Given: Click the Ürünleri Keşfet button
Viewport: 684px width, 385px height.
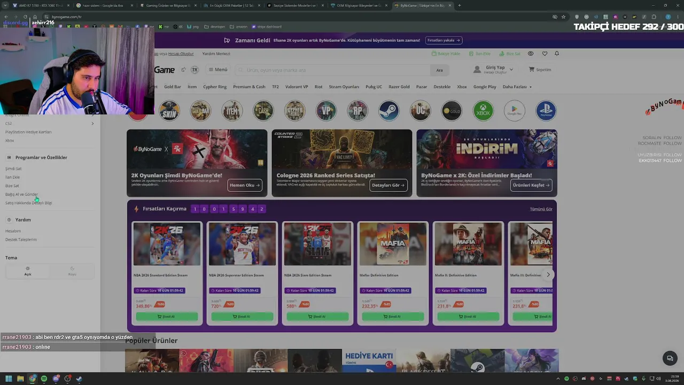Looking at the screenshot, I should coord(531,185).
